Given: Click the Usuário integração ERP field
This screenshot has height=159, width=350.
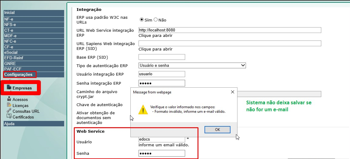Looking at the screenshot, I should click(x=162, y=74).
